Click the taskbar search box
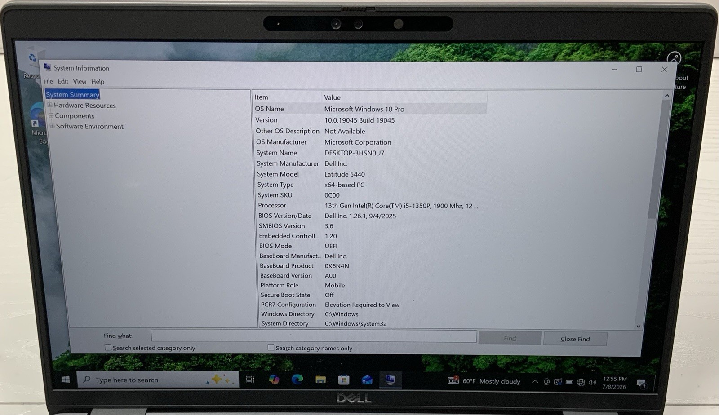Image resolution: width=719 pixels, height=415 pixels. click(x=158, y=380)
